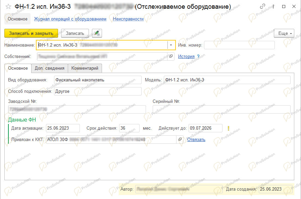Click the Дата создания field

275,189
